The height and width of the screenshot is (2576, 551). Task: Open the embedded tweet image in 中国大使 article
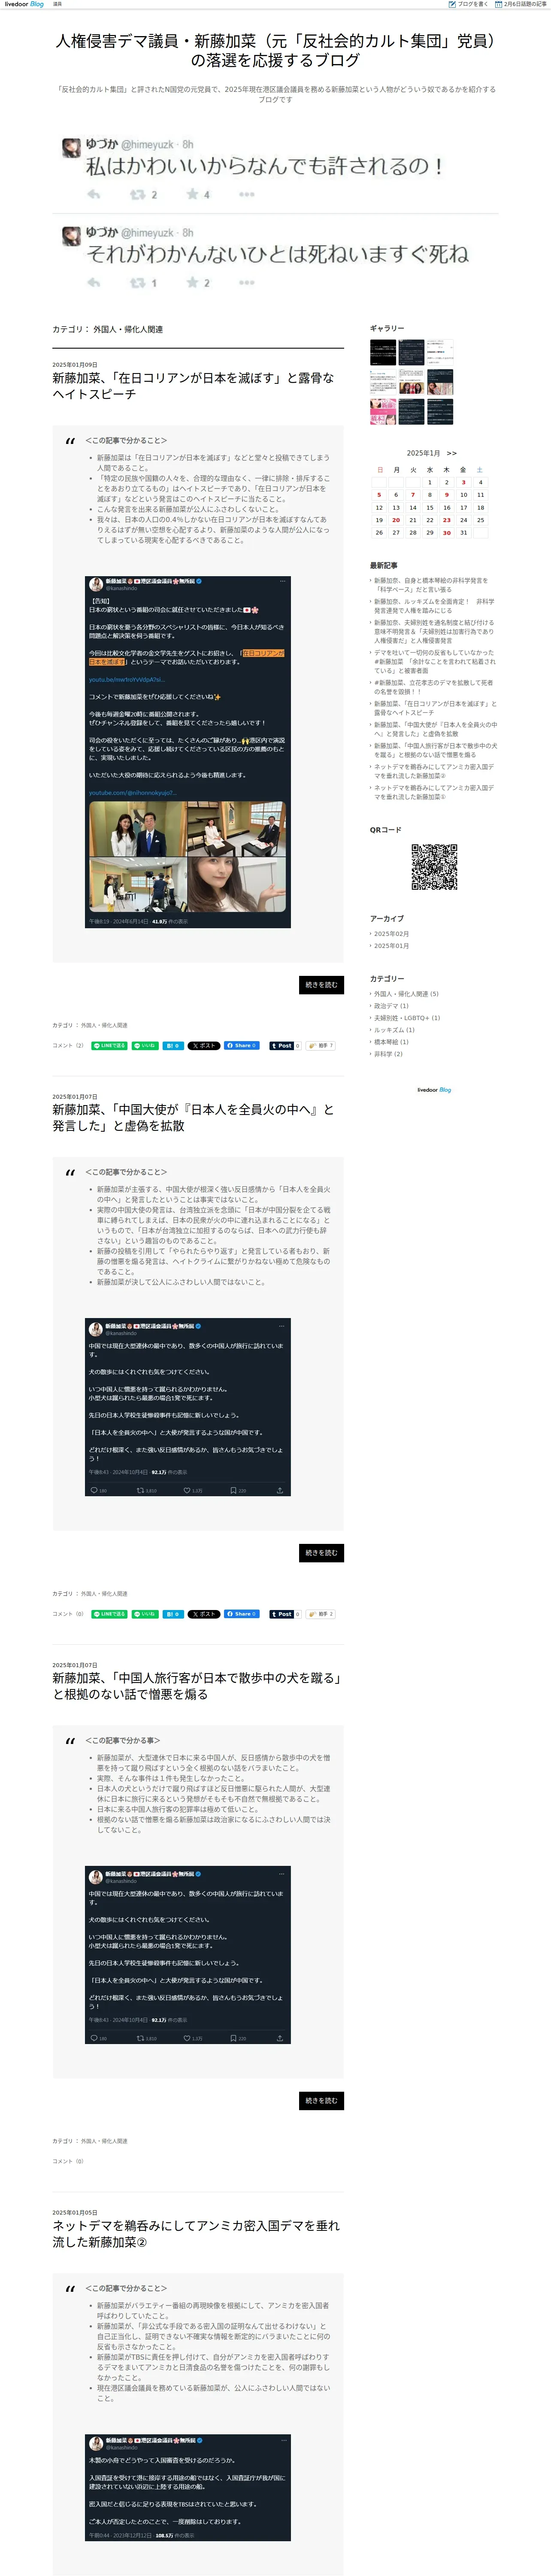[188, 1407]
